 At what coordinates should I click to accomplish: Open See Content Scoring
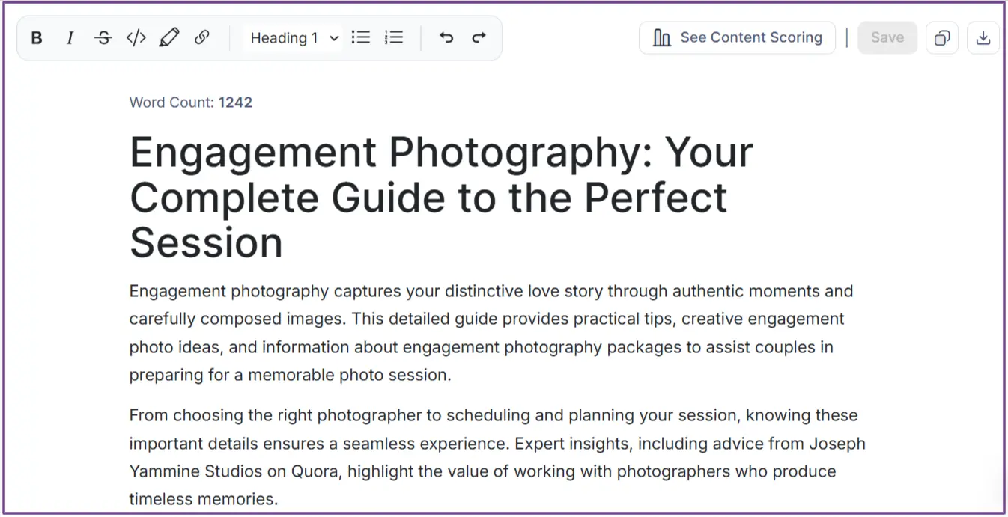click(x=751, y=37)
